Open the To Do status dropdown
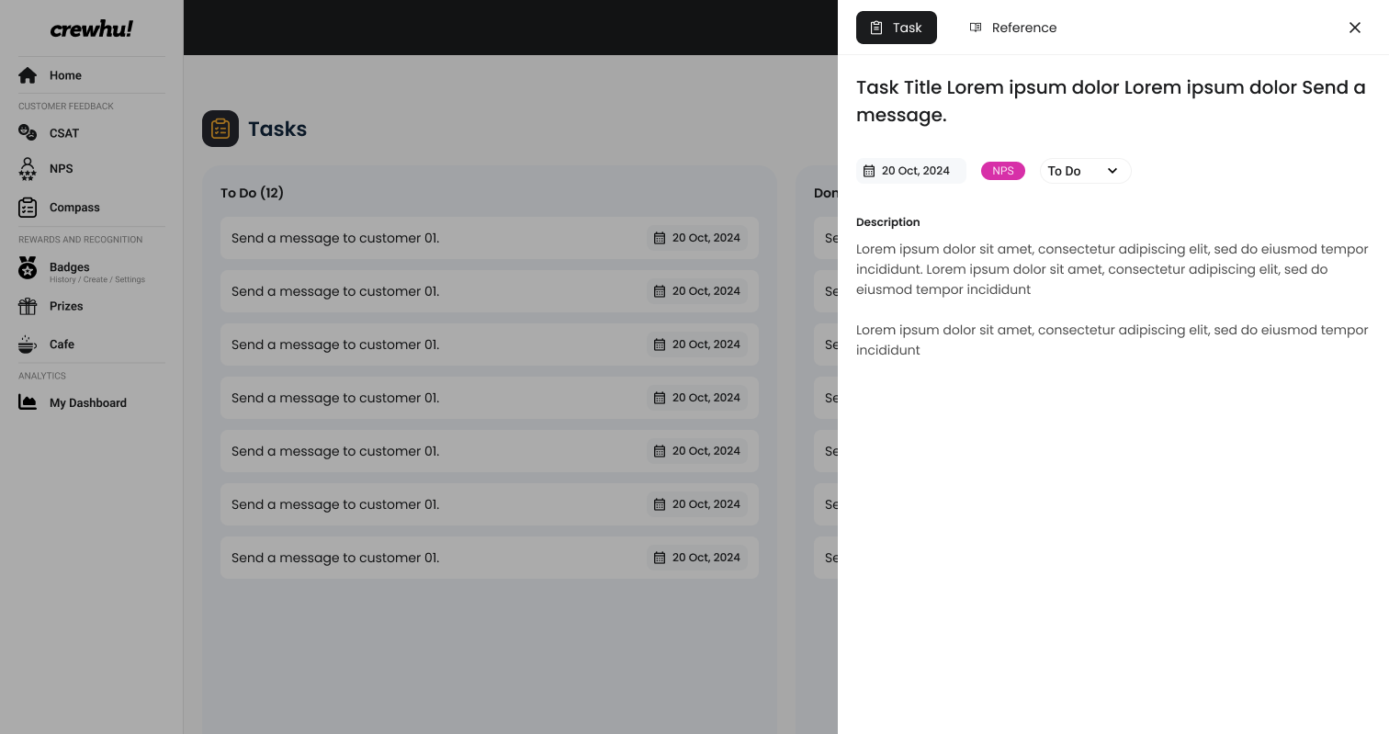Image resolution: width=1389 pixels, height=734 pixels. [x=1085, y=171]
